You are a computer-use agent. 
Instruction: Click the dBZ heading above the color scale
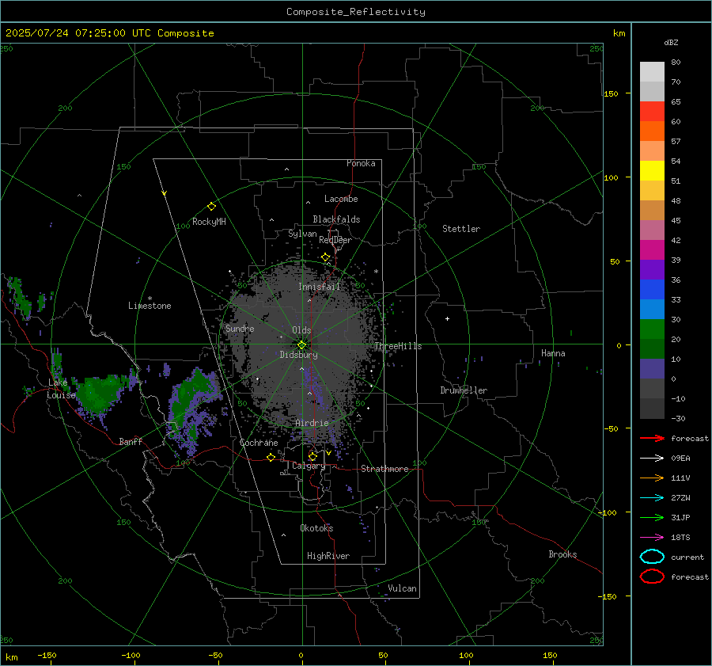671,42
